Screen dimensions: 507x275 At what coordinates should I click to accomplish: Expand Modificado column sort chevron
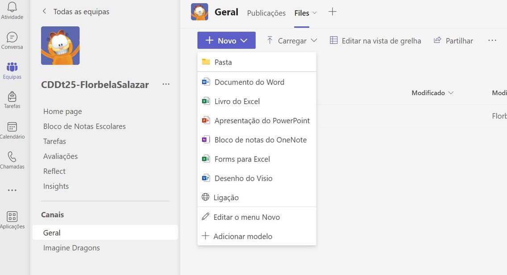point(451,93)
